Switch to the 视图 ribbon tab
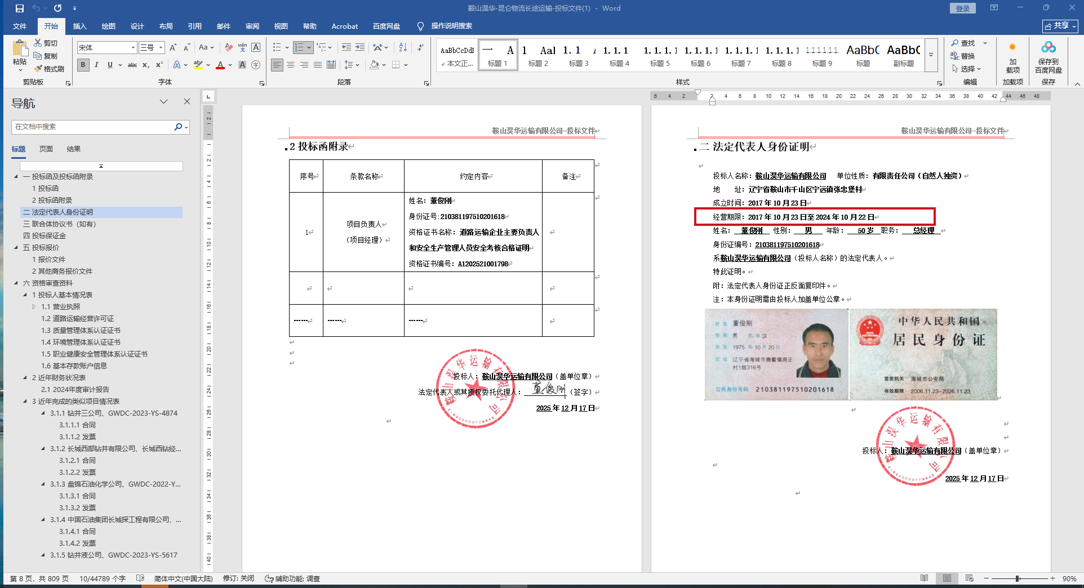Screen dimensions: 1084x588 281,26
